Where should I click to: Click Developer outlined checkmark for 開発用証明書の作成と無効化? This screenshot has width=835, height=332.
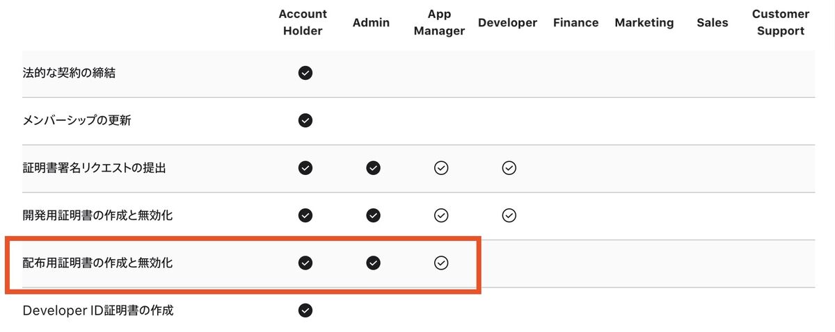point(509,215)
